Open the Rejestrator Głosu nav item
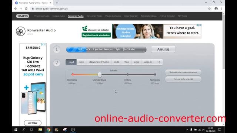 [x=148, y=16]
